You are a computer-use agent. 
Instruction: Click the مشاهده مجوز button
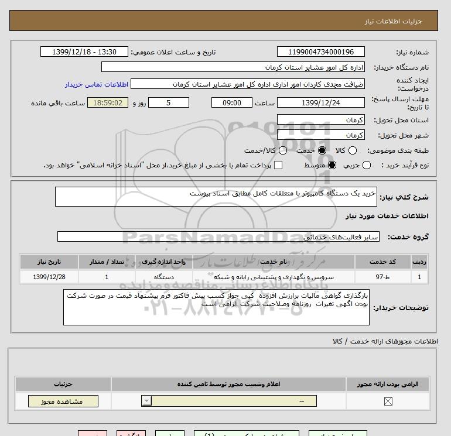pyautogui.click(x=63, y=401)
